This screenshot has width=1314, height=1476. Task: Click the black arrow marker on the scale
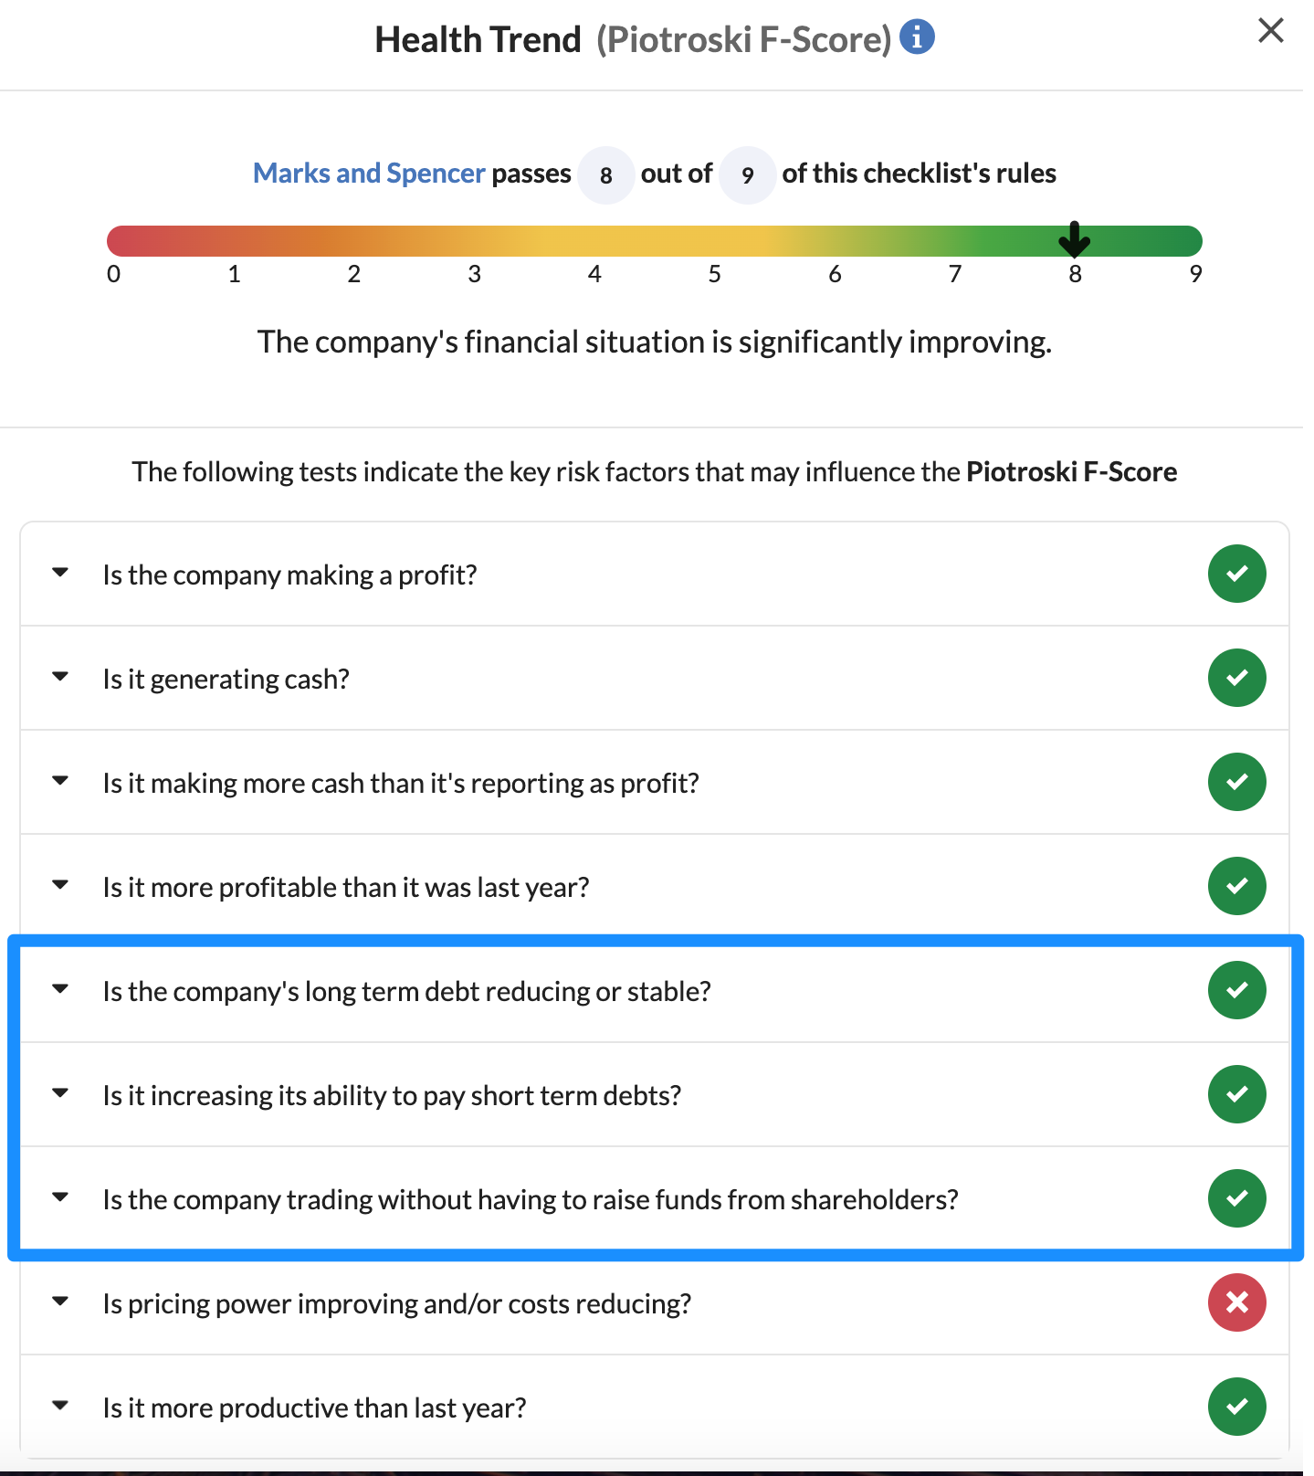click(x=1075, y=241)
